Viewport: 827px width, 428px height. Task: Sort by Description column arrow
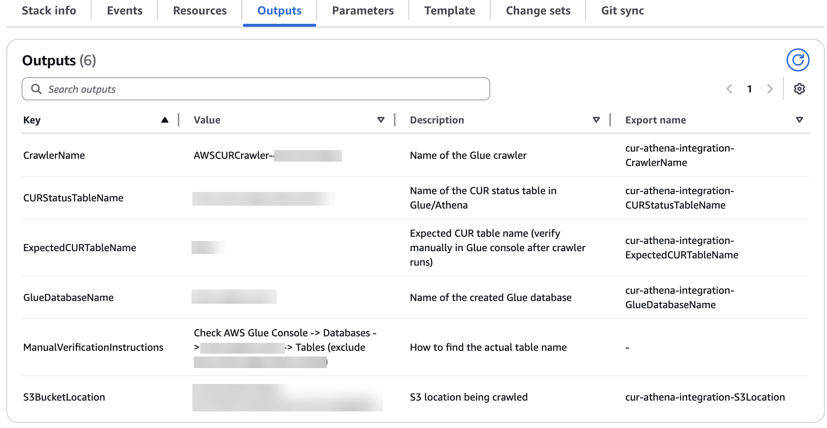596,120
